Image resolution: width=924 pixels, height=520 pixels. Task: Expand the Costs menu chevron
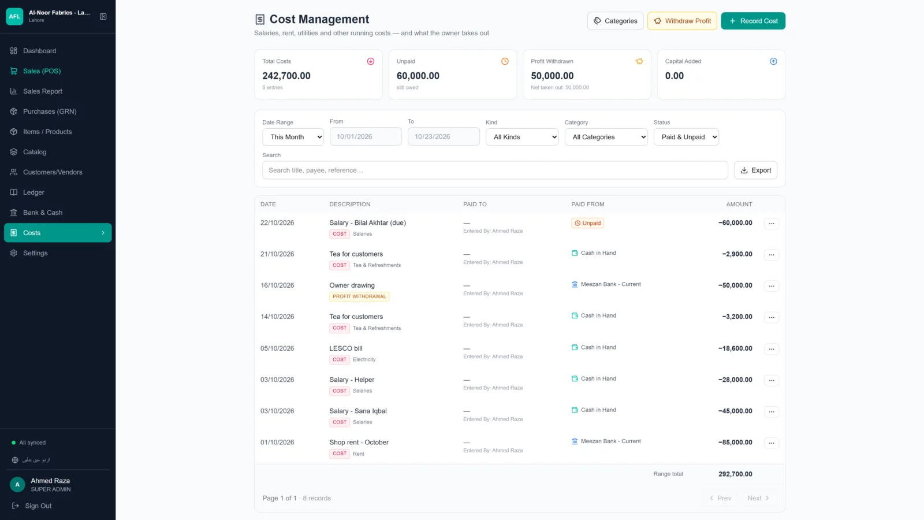103,233
